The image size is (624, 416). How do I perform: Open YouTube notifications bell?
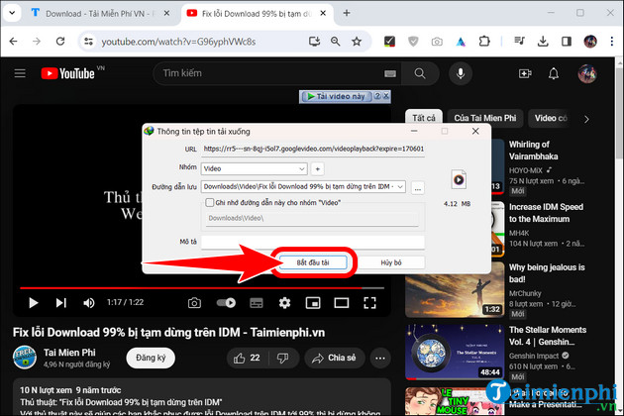tap(554, 73)
